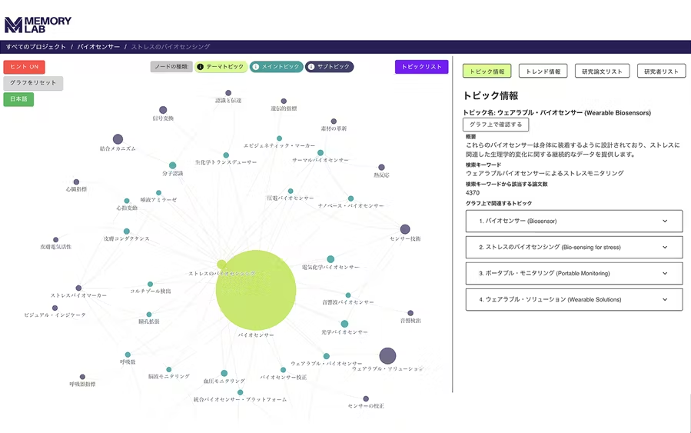Select the large バイオセンサー green node
The height and width of the screenshot is (433, 691).
[x=256, y=290]
